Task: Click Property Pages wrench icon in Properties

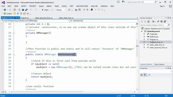Action: click(149, 75)
